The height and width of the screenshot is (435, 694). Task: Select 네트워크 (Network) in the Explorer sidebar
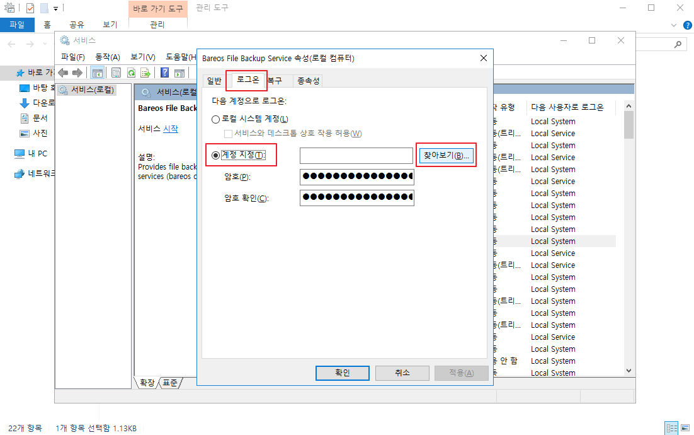(x=35, y=173)
